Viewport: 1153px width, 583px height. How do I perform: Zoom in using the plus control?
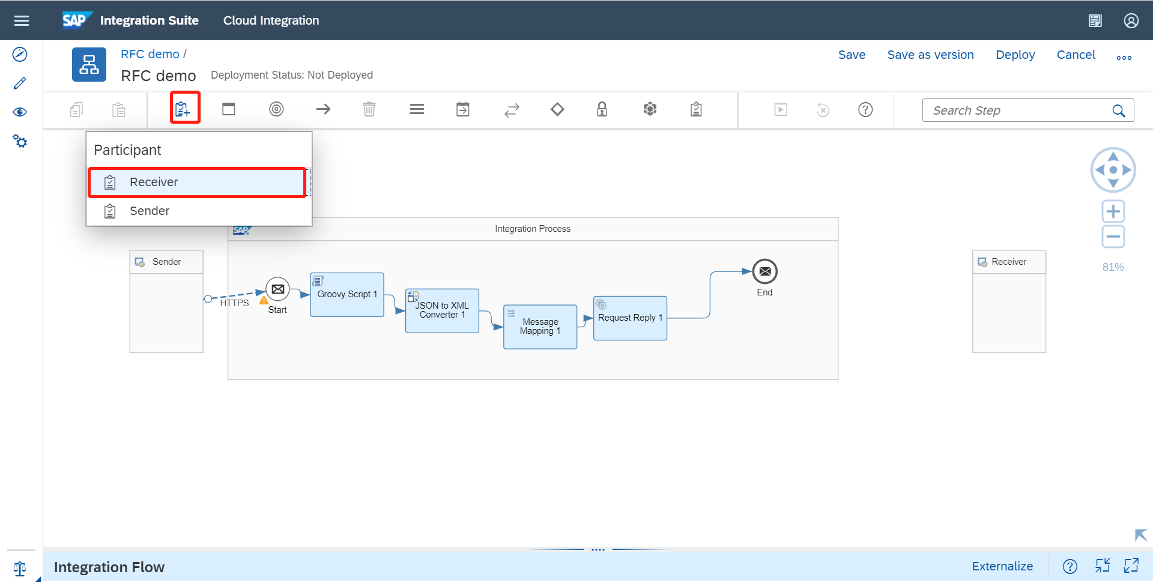[x=1113, y=211]
